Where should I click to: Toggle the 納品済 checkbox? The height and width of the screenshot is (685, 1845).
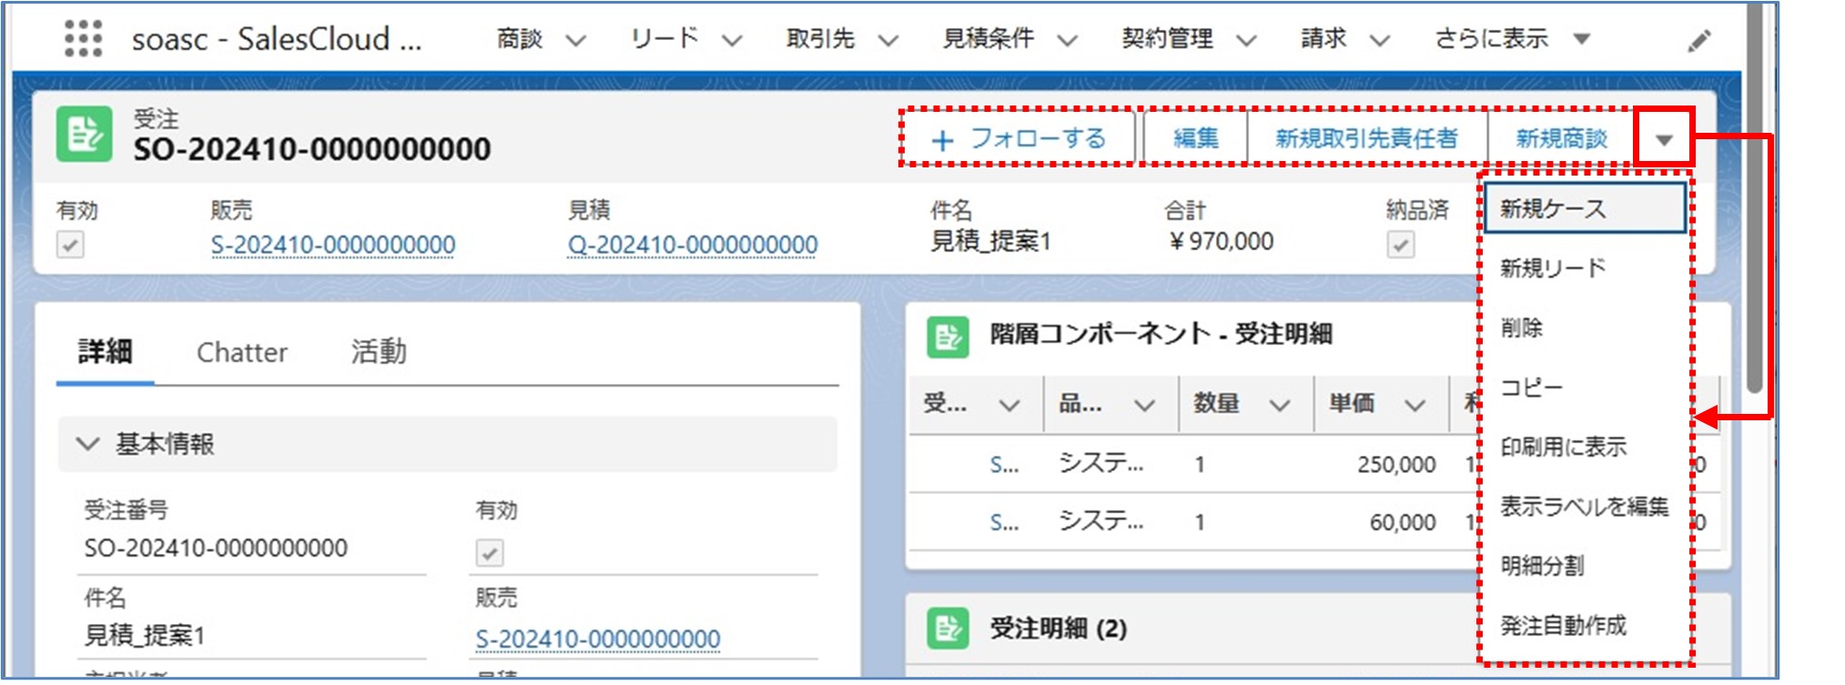[1401, 245]
